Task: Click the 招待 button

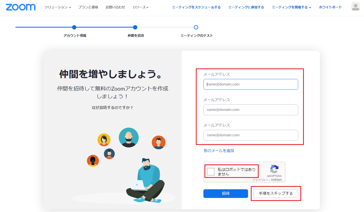Action: [x=226, y=194]
